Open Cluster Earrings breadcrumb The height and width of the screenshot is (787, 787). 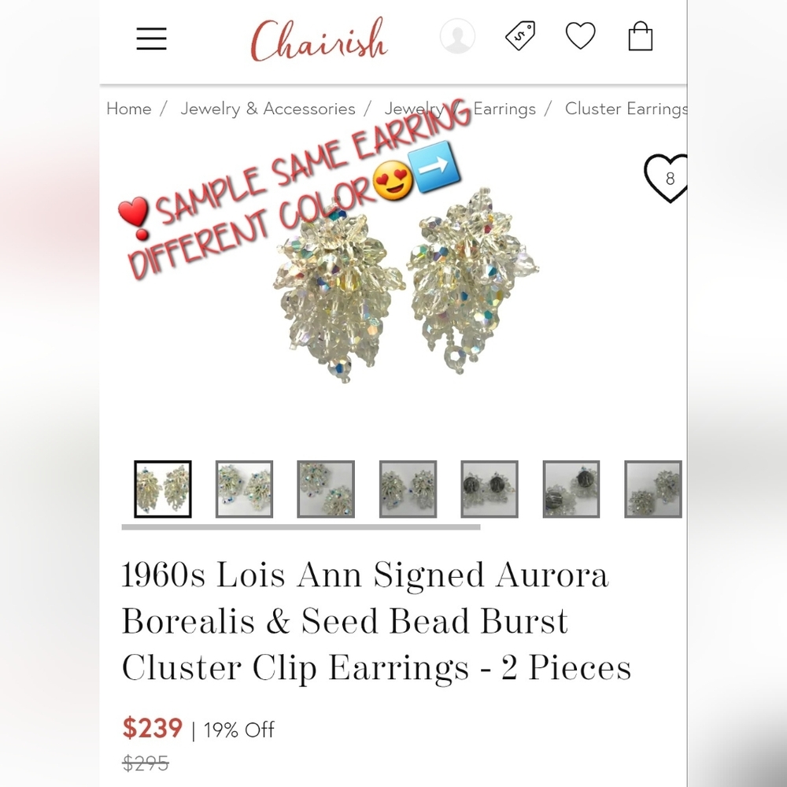click(626, 109)
